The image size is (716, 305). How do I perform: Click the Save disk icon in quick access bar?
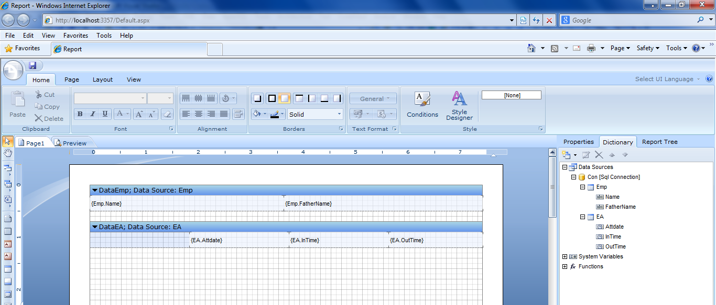coord(32,65)
